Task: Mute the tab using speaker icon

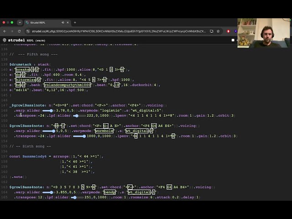Action: (63, 22)
